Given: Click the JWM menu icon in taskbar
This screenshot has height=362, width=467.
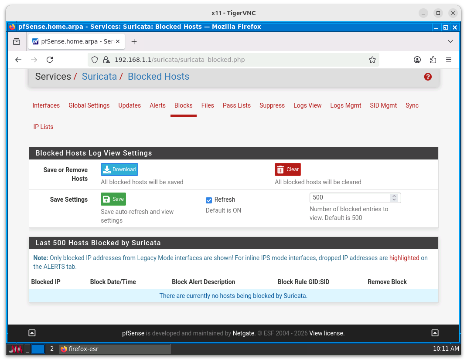Looking at the screenshot, I should (16, 349).
